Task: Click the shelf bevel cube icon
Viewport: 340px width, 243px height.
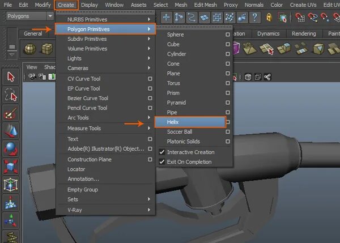Action: [318, 49]
